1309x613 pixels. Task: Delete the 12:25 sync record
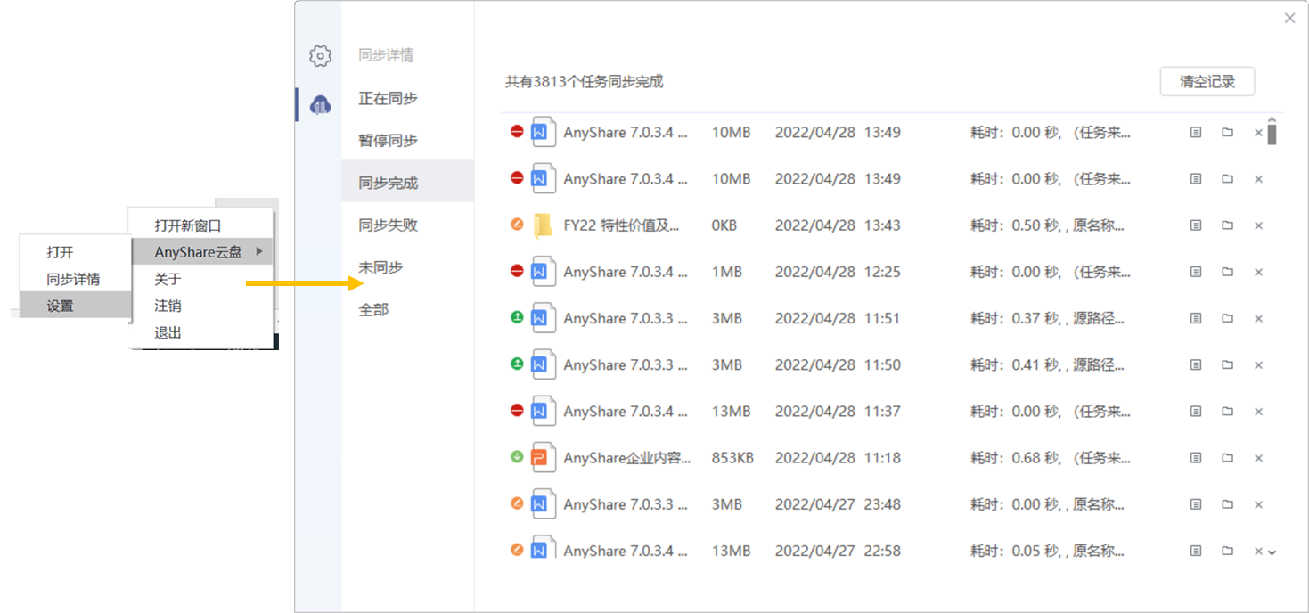pyautogui.click(x=1259, y=273)
